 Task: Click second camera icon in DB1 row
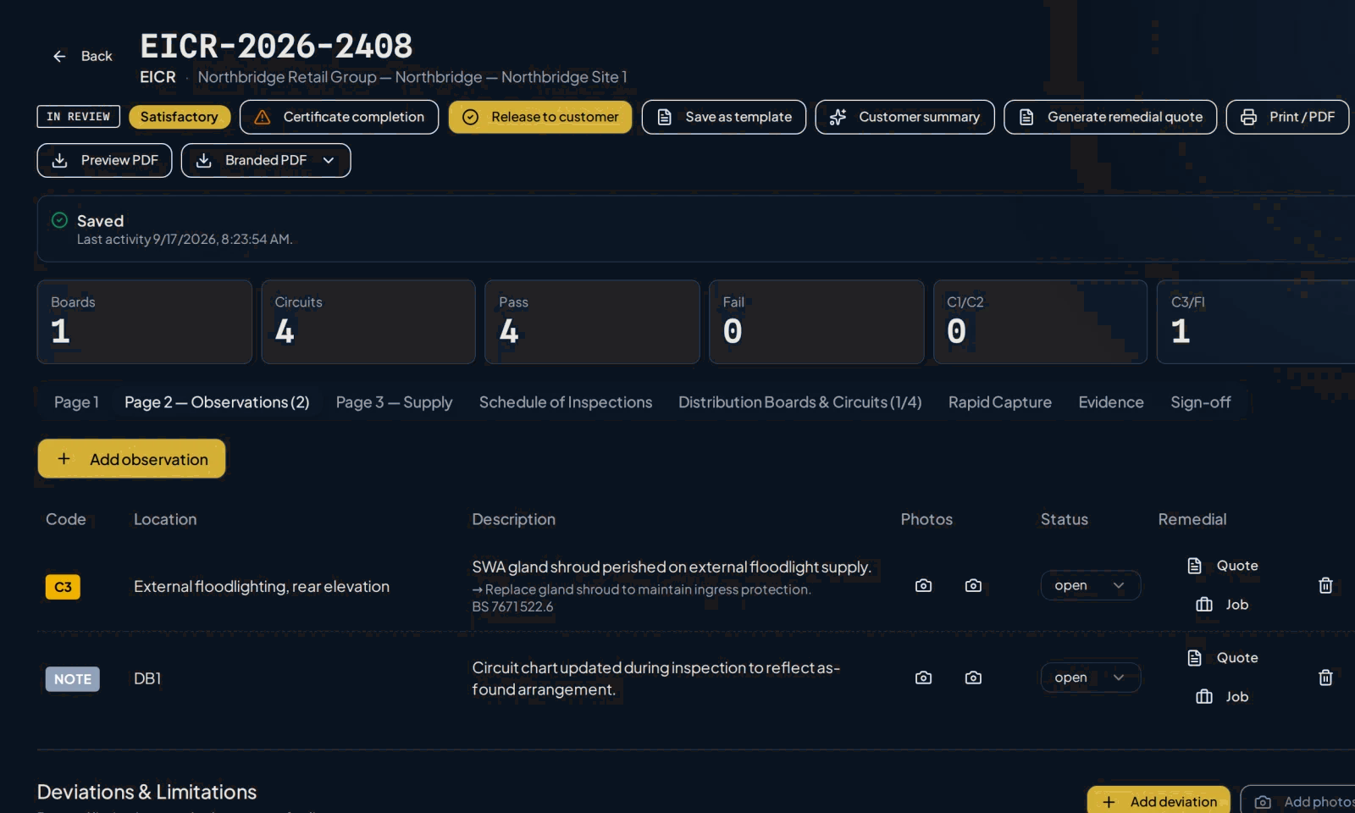973,677
